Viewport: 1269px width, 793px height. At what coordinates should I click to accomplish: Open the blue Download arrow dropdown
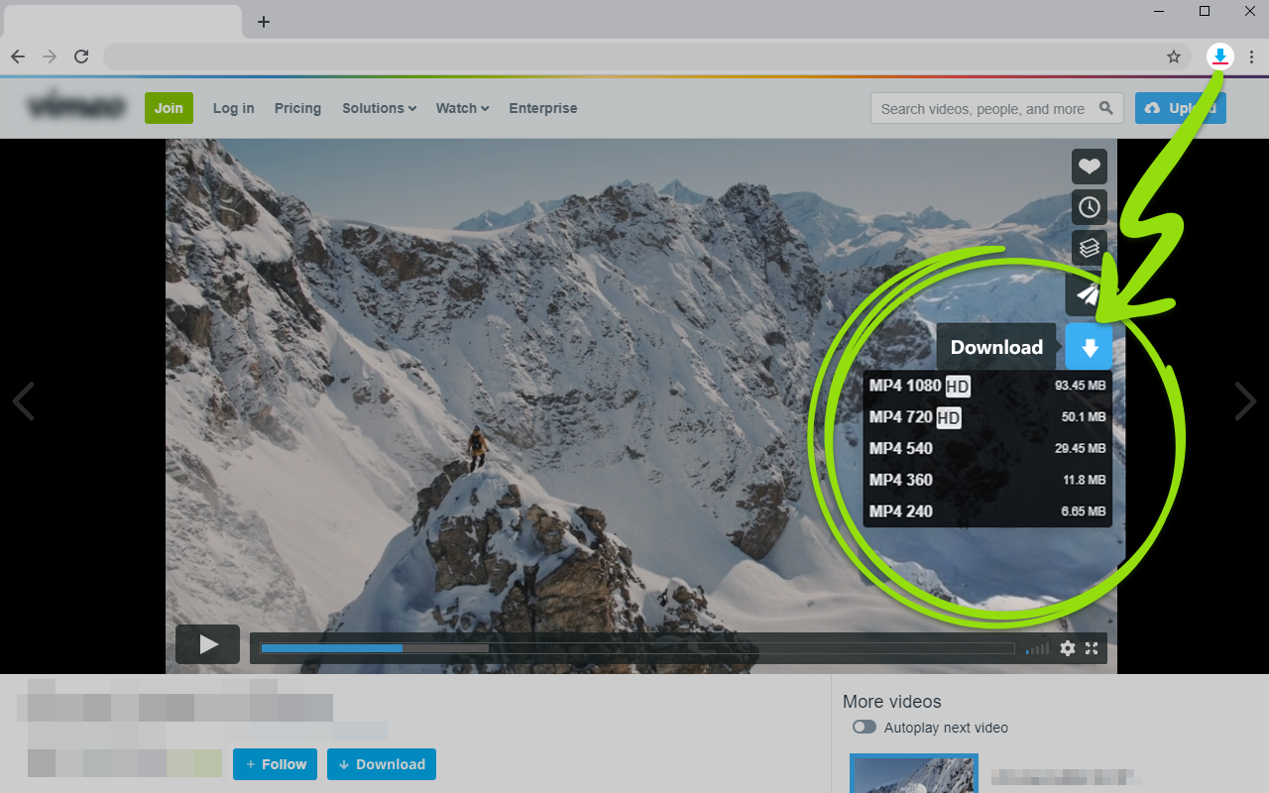point(1089,347)
